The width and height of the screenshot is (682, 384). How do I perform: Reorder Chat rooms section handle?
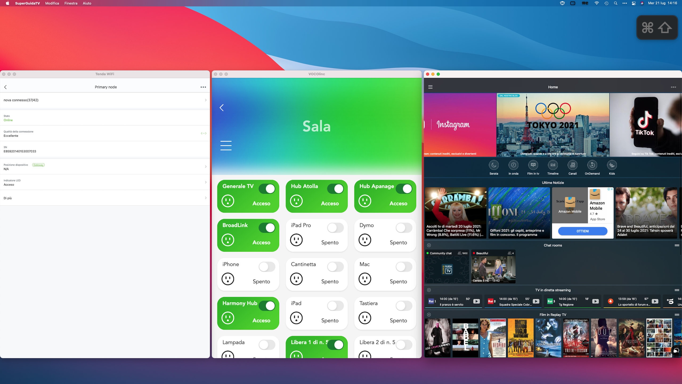click(677, 245)
